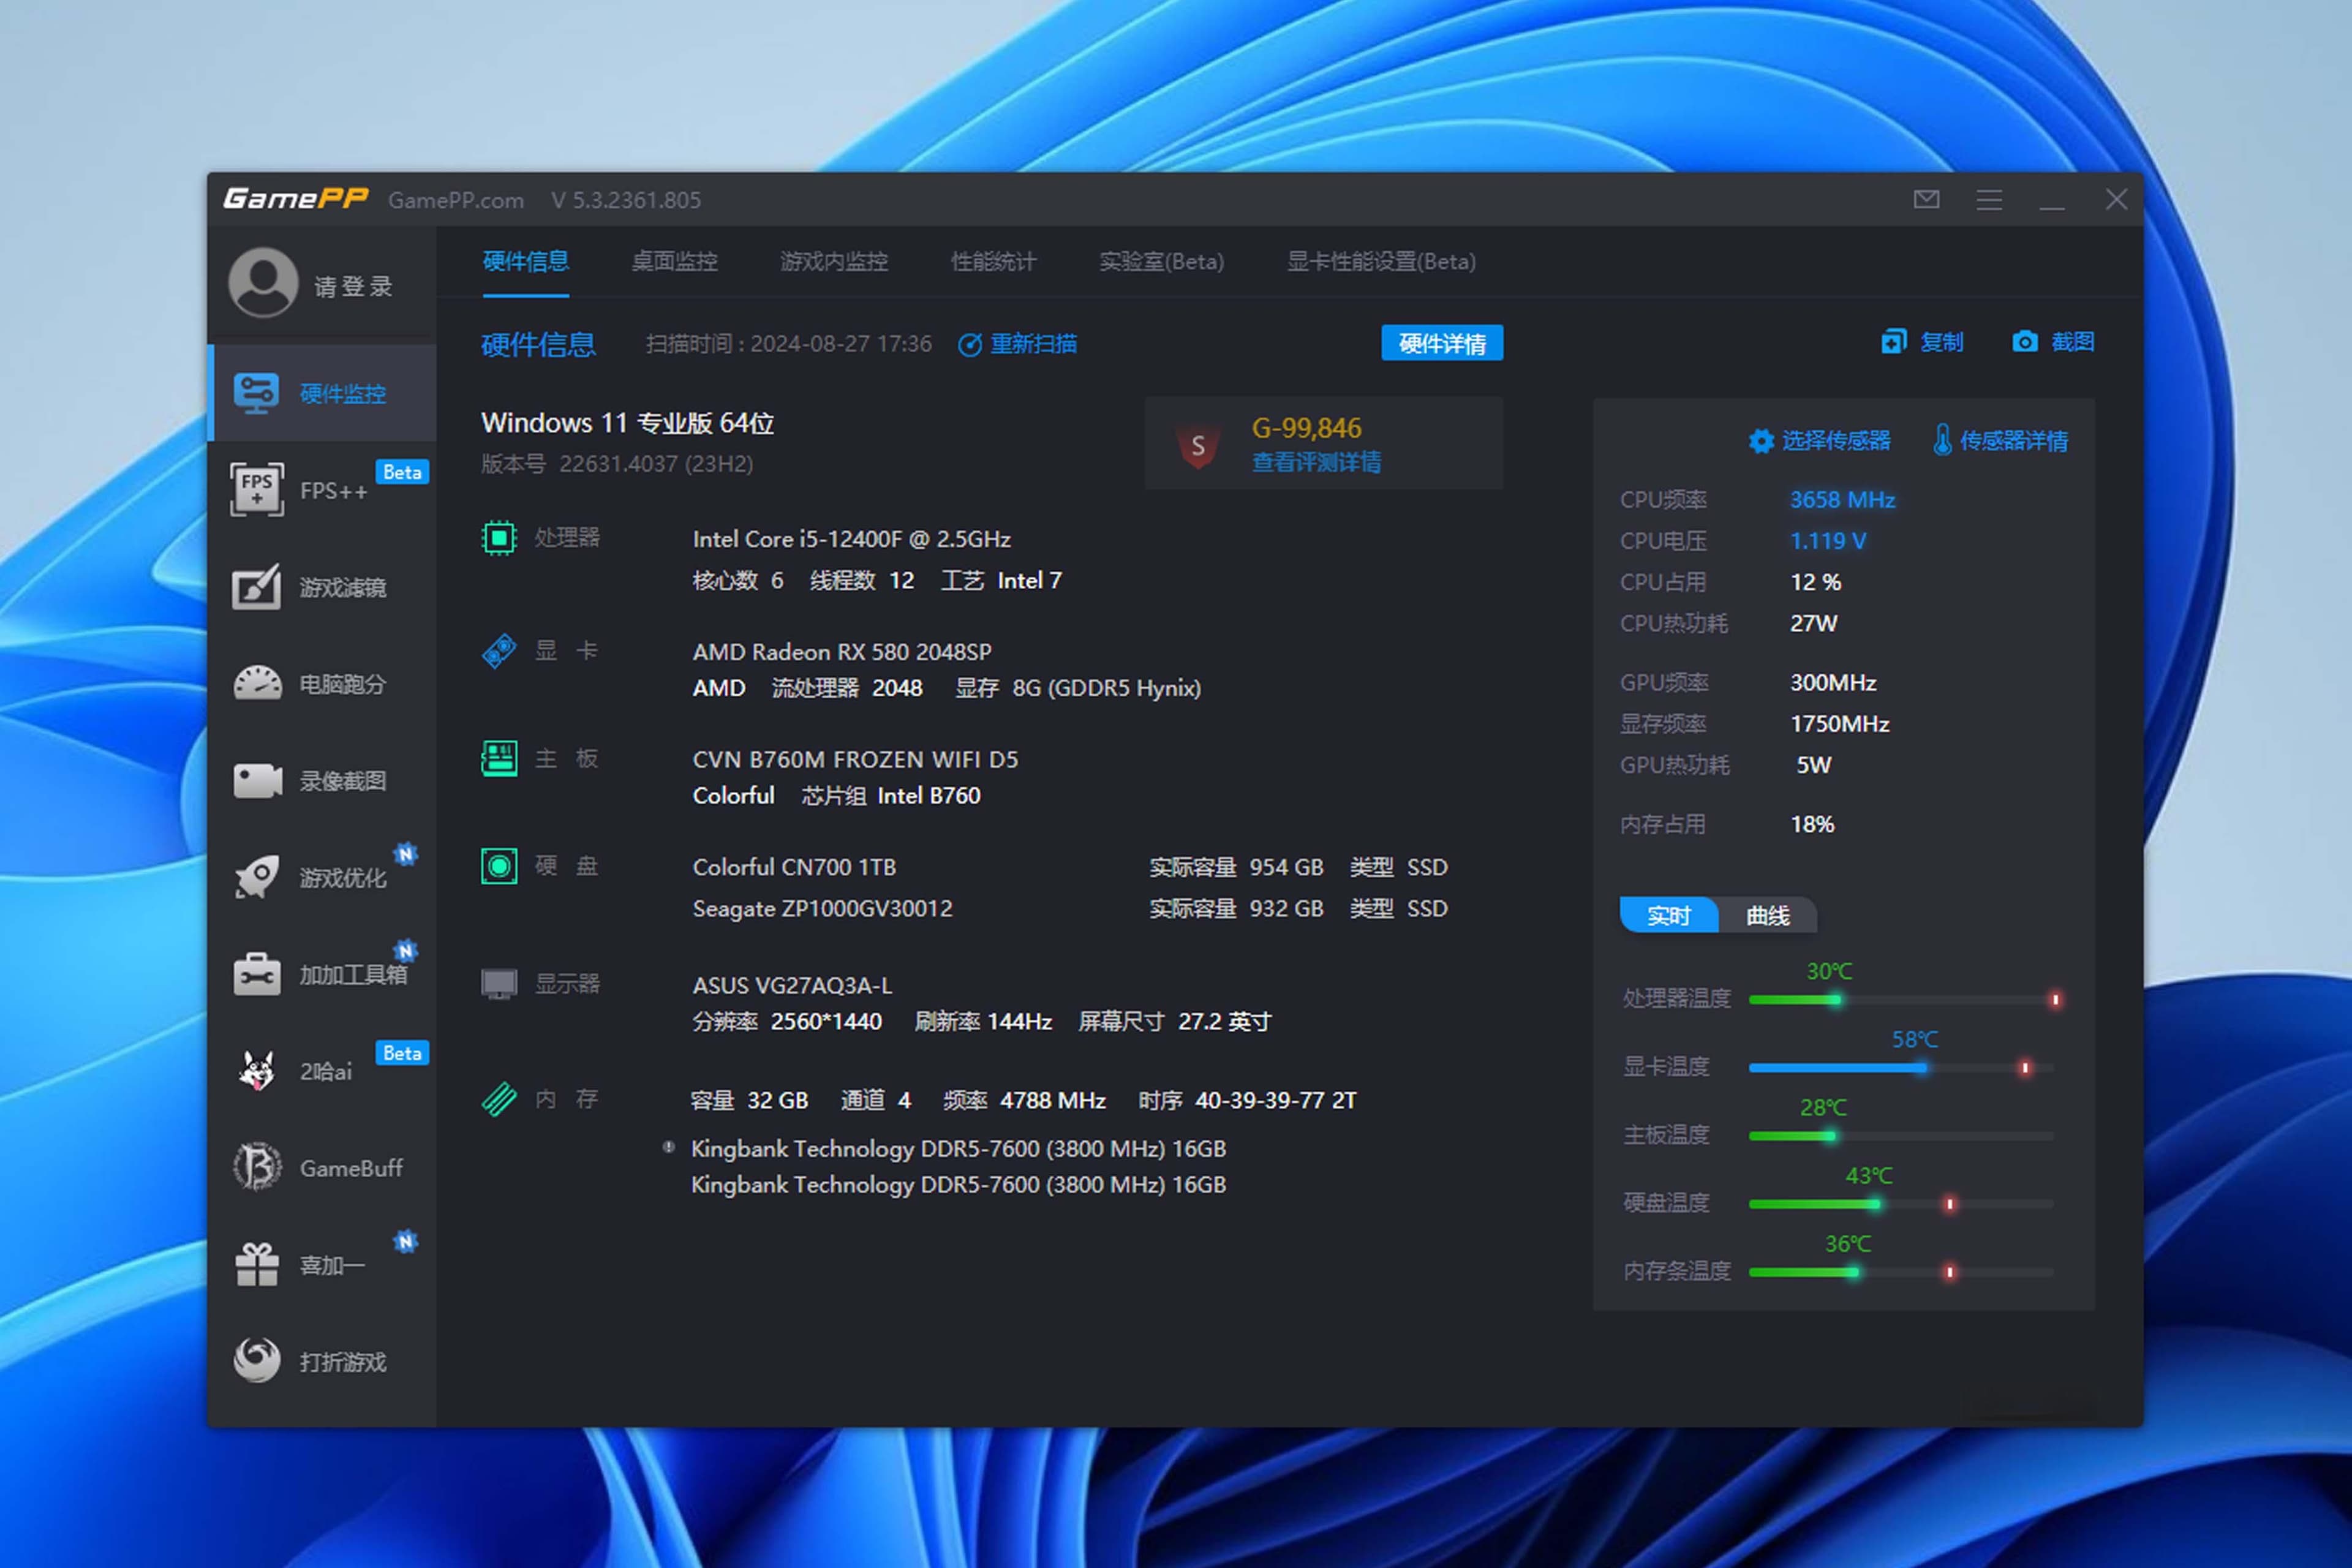Click the 复制 copy label
The image size is (2352, 1568).
pyautogui.click(x=1942, y=342)
